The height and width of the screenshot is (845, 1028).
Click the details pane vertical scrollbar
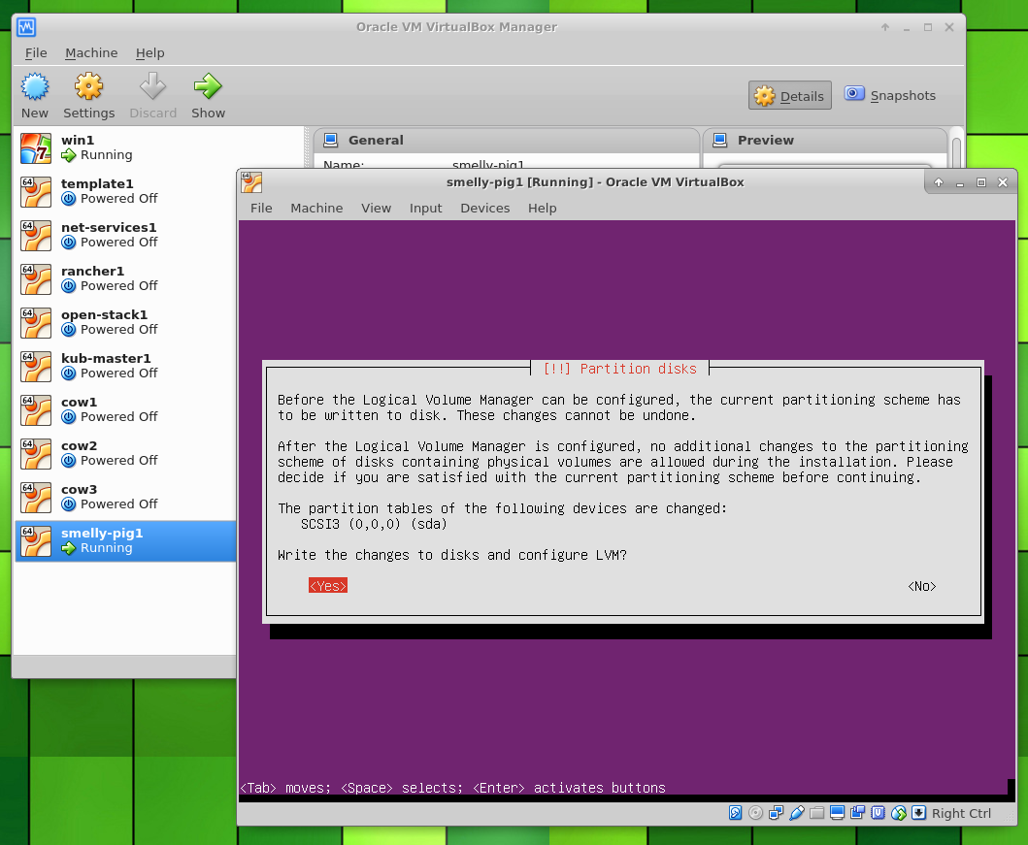coord(956,152)
